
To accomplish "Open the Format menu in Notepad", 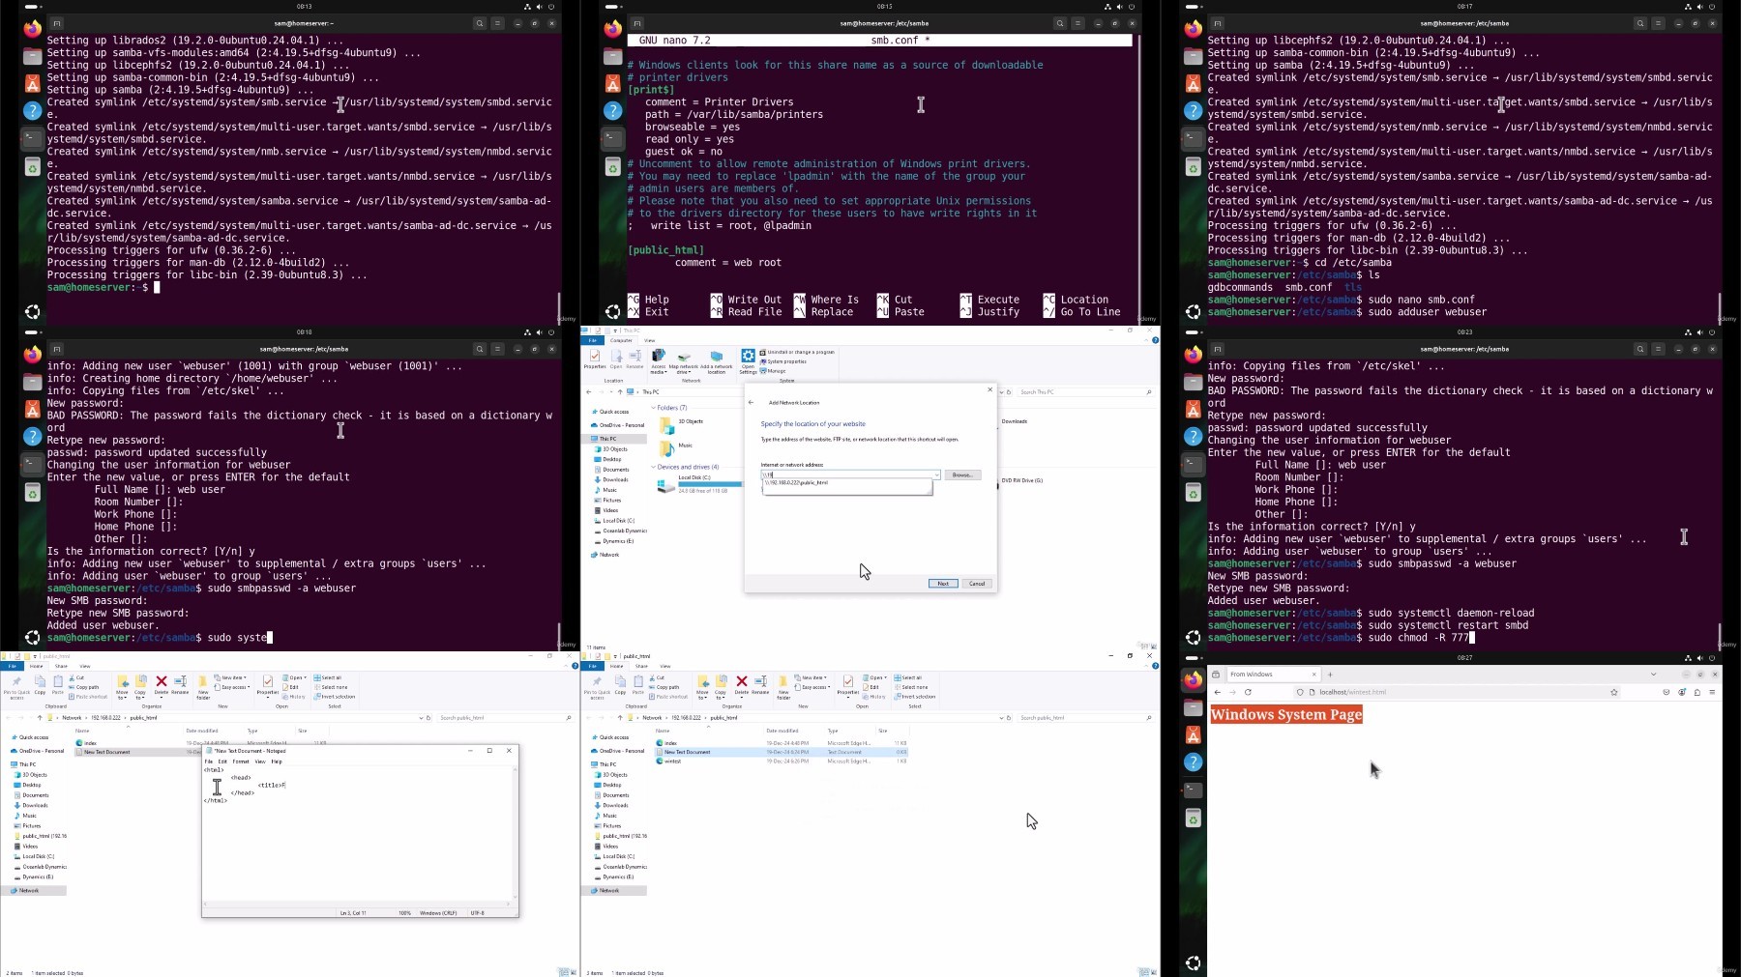I will pyautogui.click(x=241, y=761).
